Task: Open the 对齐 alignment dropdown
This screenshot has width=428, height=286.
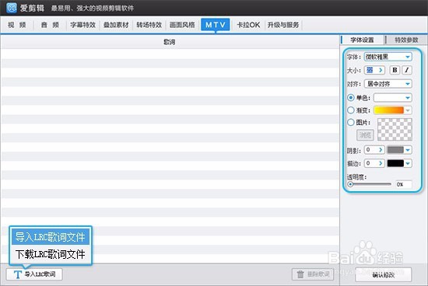Action: (388, 84)
